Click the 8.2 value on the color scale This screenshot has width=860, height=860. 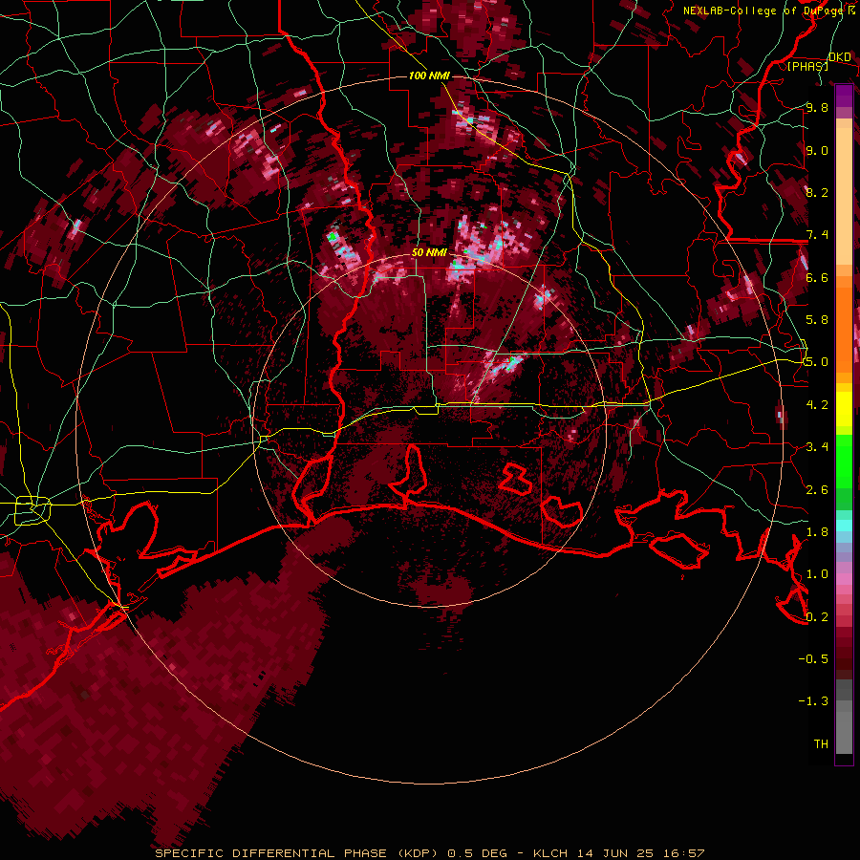[817, 193]
